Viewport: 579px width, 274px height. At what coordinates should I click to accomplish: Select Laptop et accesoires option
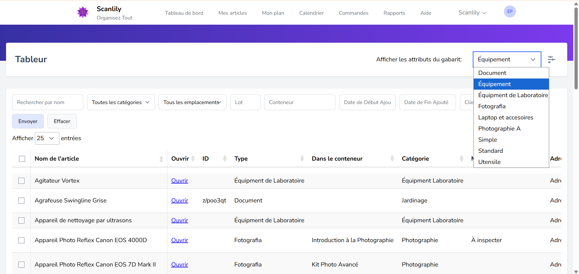pos(511,117)
